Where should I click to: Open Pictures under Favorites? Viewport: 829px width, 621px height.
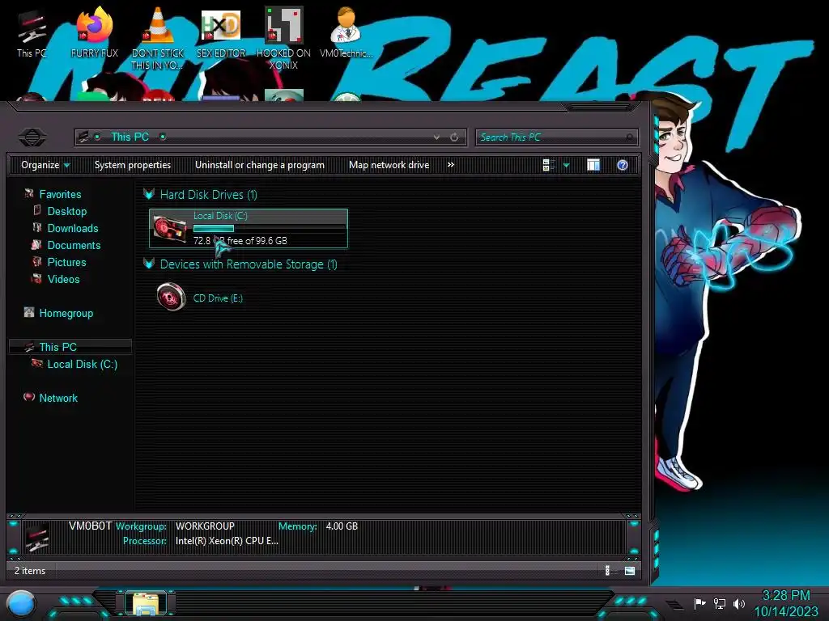66,262
